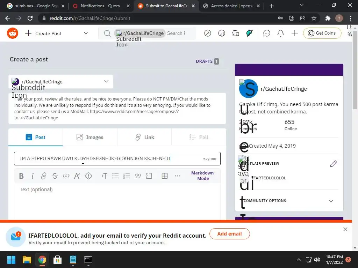Dismiss the email verification banner
358x268 pixels.
[345, 229]
